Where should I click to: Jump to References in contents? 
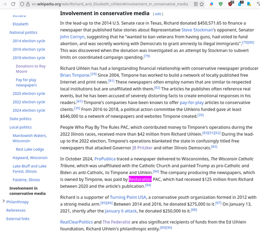pyautogui.click(x=16, y=210)
